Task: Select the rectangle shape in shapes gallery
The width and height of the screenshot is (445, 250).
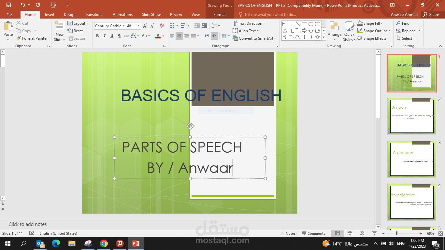Action: (x=304, y=24)
